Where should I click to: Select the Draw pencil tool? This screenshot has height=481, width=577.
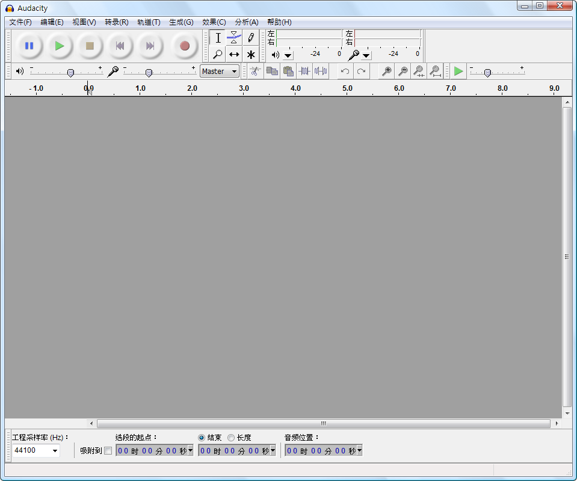coord(251,38)
